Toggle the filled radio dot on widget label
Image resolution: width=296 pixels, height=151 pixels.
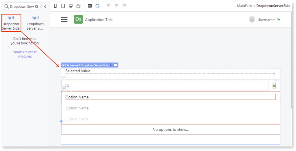coord(111,65)
